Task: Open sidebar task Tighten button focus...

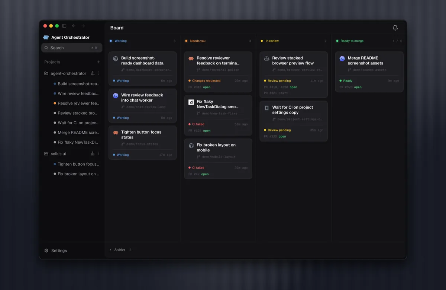Action: tap(76, 164)
